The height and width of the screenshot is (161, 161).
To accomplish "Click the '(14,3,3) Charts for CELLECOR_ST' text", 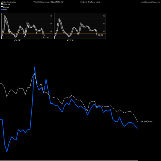I will (x=48, y=2).
